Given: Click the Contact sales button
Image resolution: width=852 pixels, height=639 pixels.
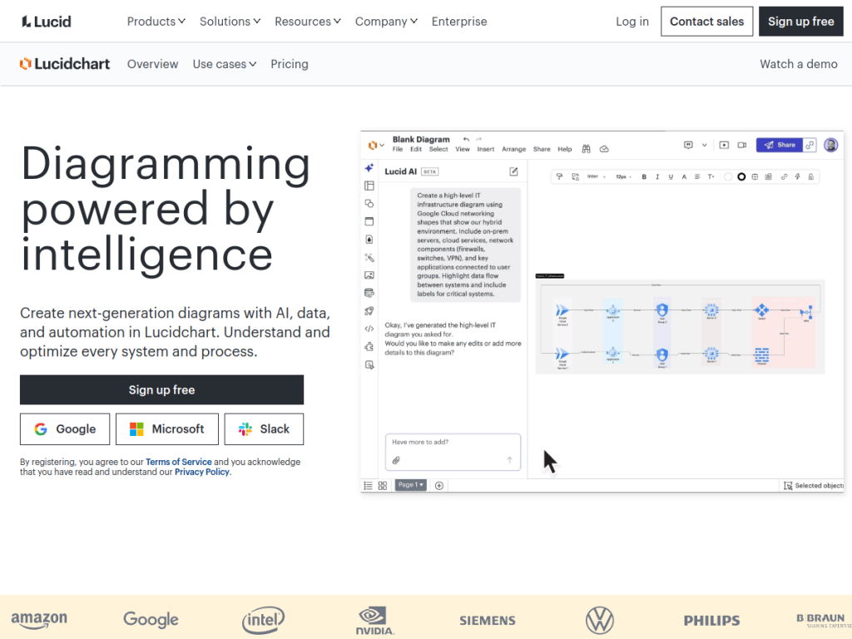Looking at the screenshot, I should 706,21.
